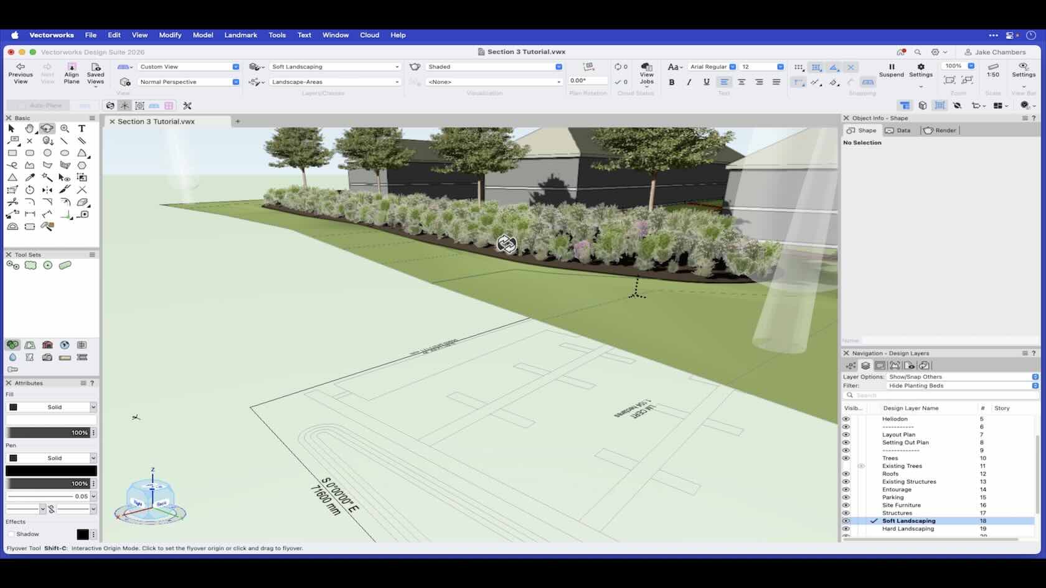
Task: Hide the Heliodon layer with its eye icon
Action: pyautogui.click(x=846, y=419)
